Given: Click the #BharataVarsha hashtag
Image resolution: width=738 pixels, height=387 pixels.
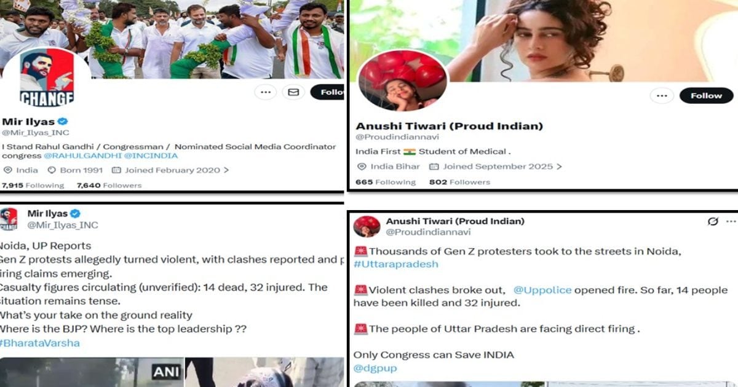Looking at the screenshot, I should coord(40,343).
